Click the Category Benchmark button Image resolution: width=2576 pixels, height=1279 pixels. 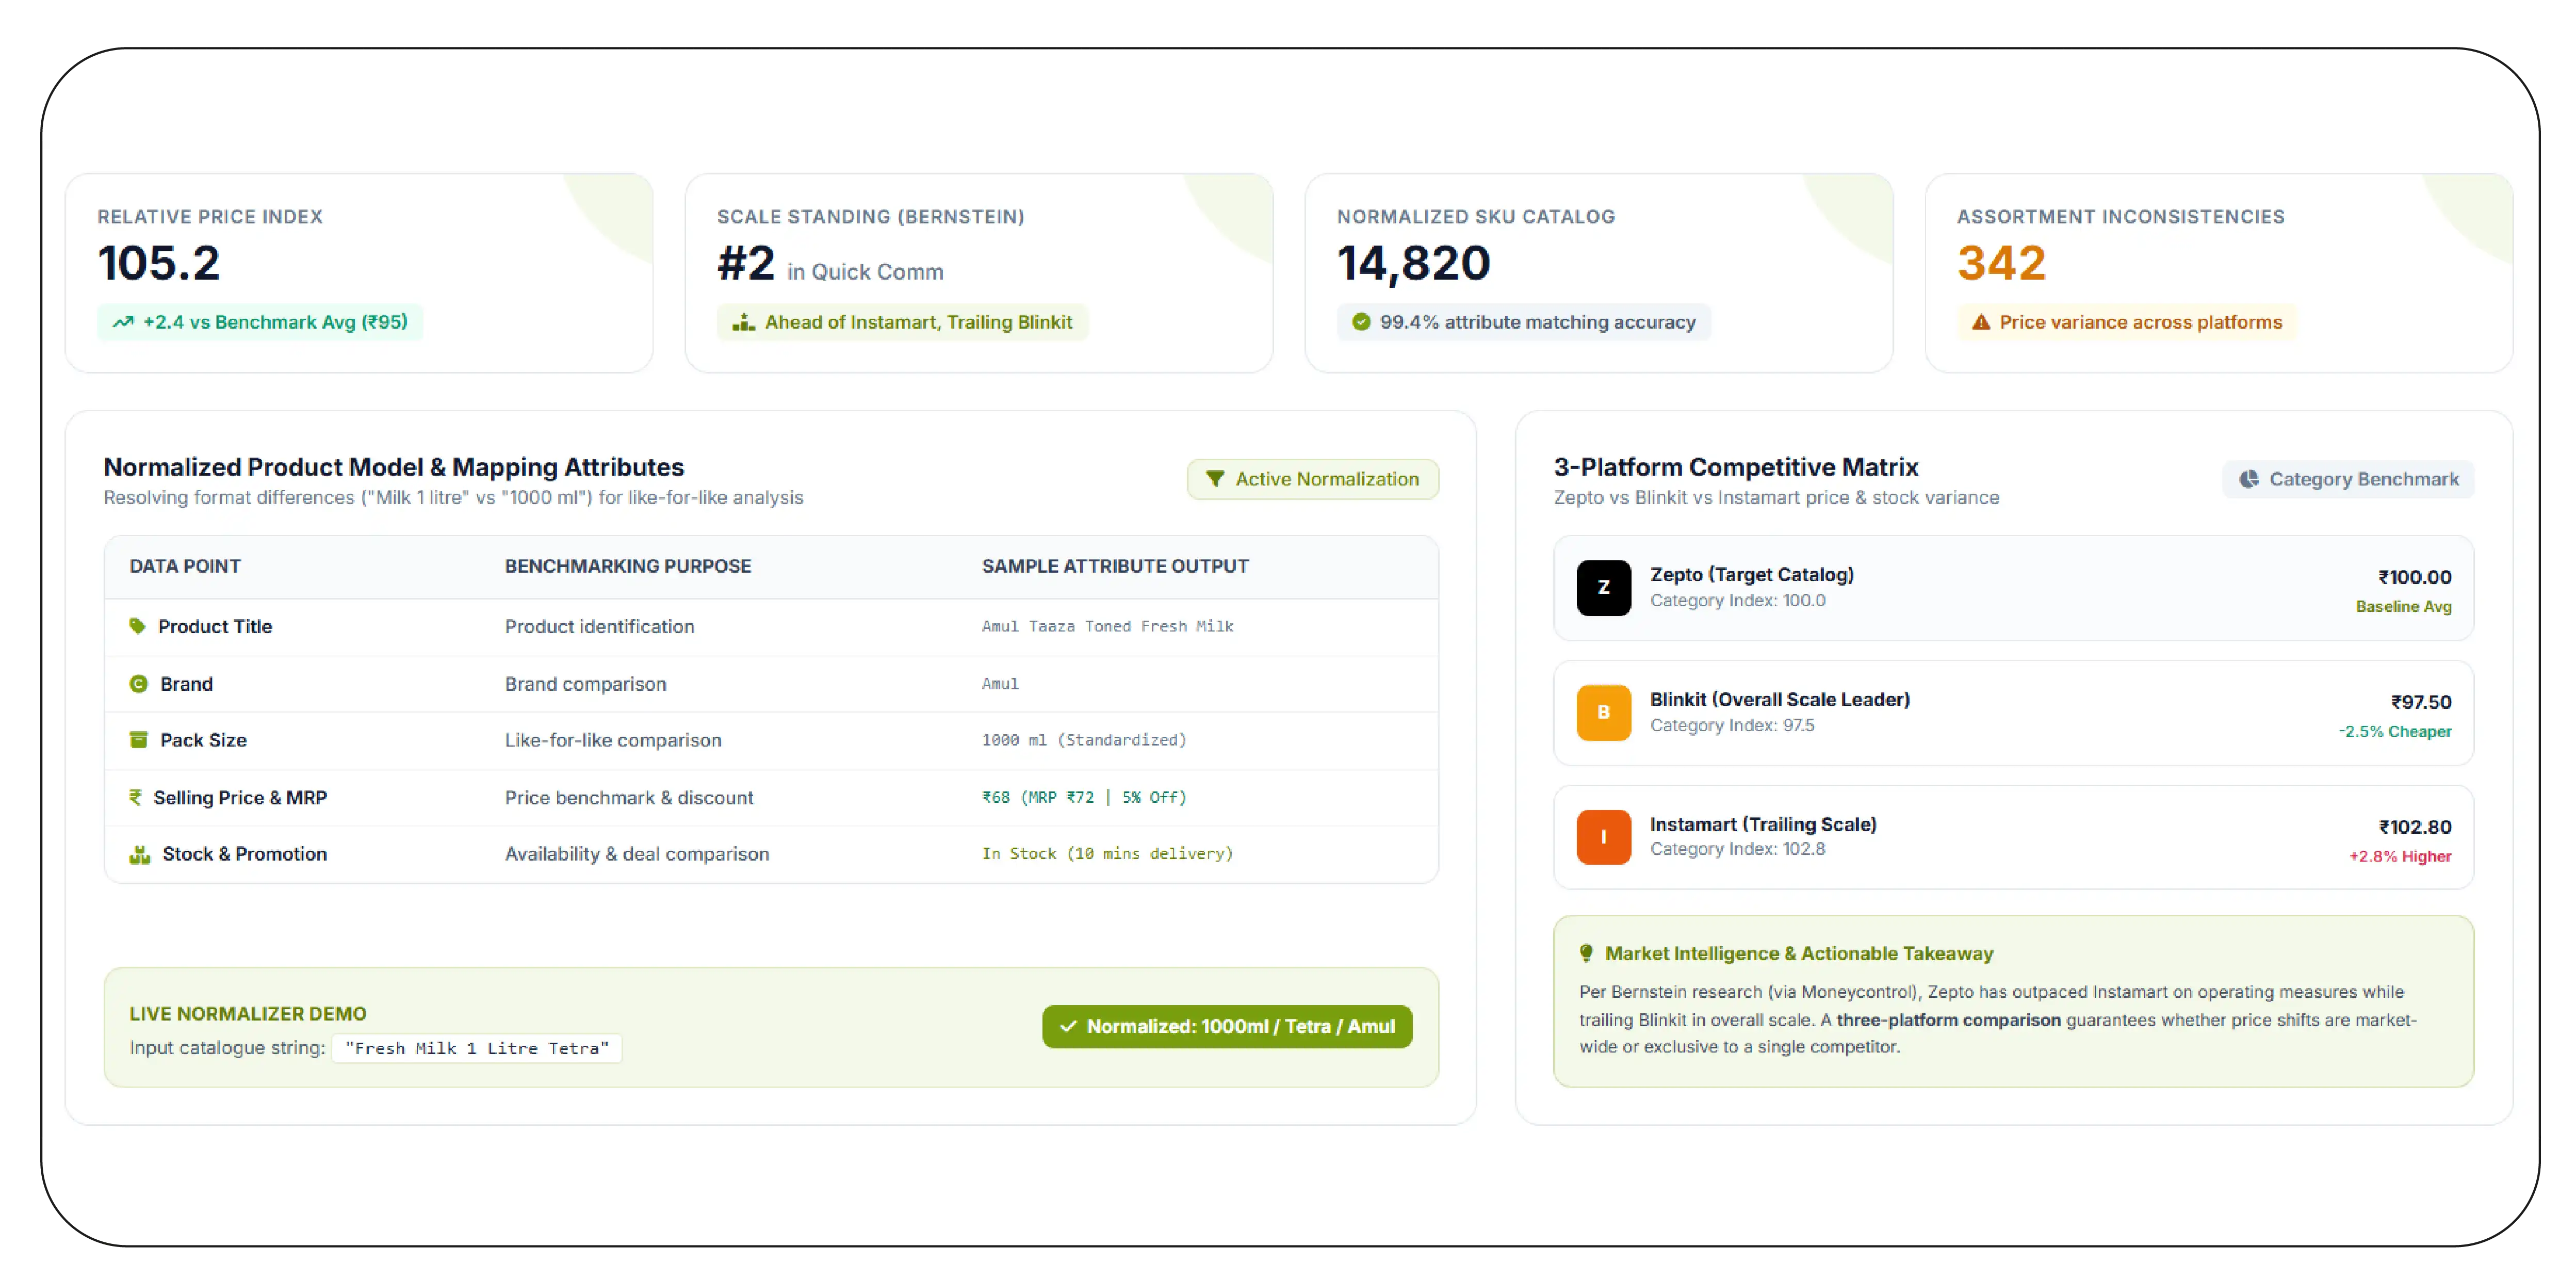[x=2348, y=479]
